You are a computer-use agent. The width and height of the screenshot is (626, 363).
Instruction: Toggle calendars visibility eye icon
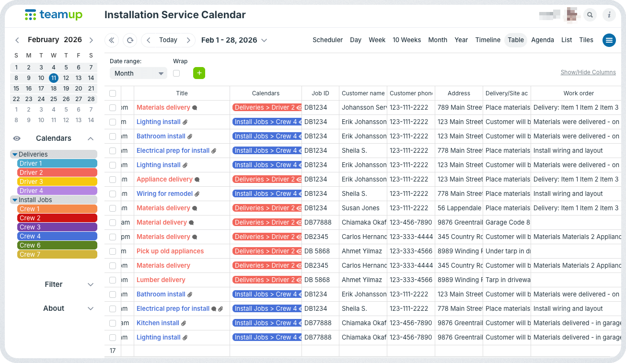click(17, 138)
